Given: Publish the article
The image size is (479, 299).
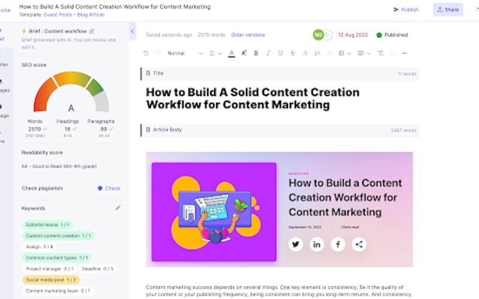Looking at the screenshot, I should tap(406, 10).
